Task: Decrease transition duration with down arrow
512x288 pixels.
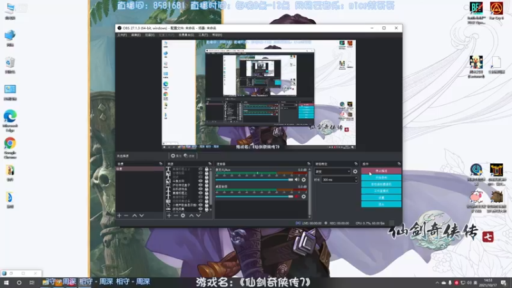Action: click(x=356, y=181)
